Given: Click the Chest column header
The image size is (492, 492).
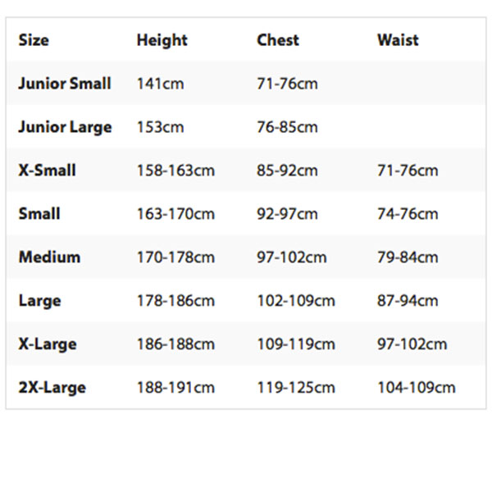Looking at the screenshot, I should point(278,40).
